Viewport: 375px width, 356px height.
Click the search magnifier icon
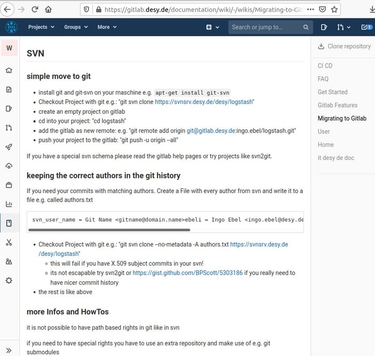point(306,27)
